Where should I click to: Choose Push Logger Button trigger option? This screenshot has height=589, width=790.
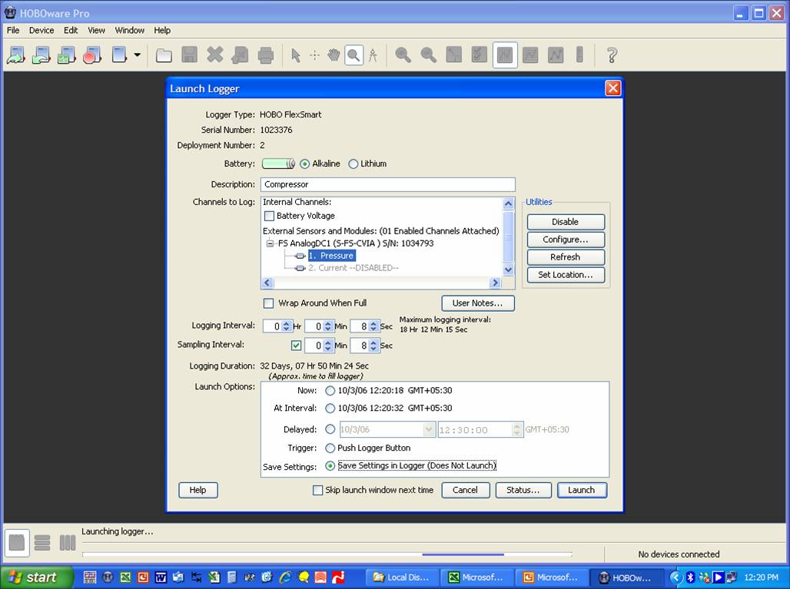tap(330, 448)
